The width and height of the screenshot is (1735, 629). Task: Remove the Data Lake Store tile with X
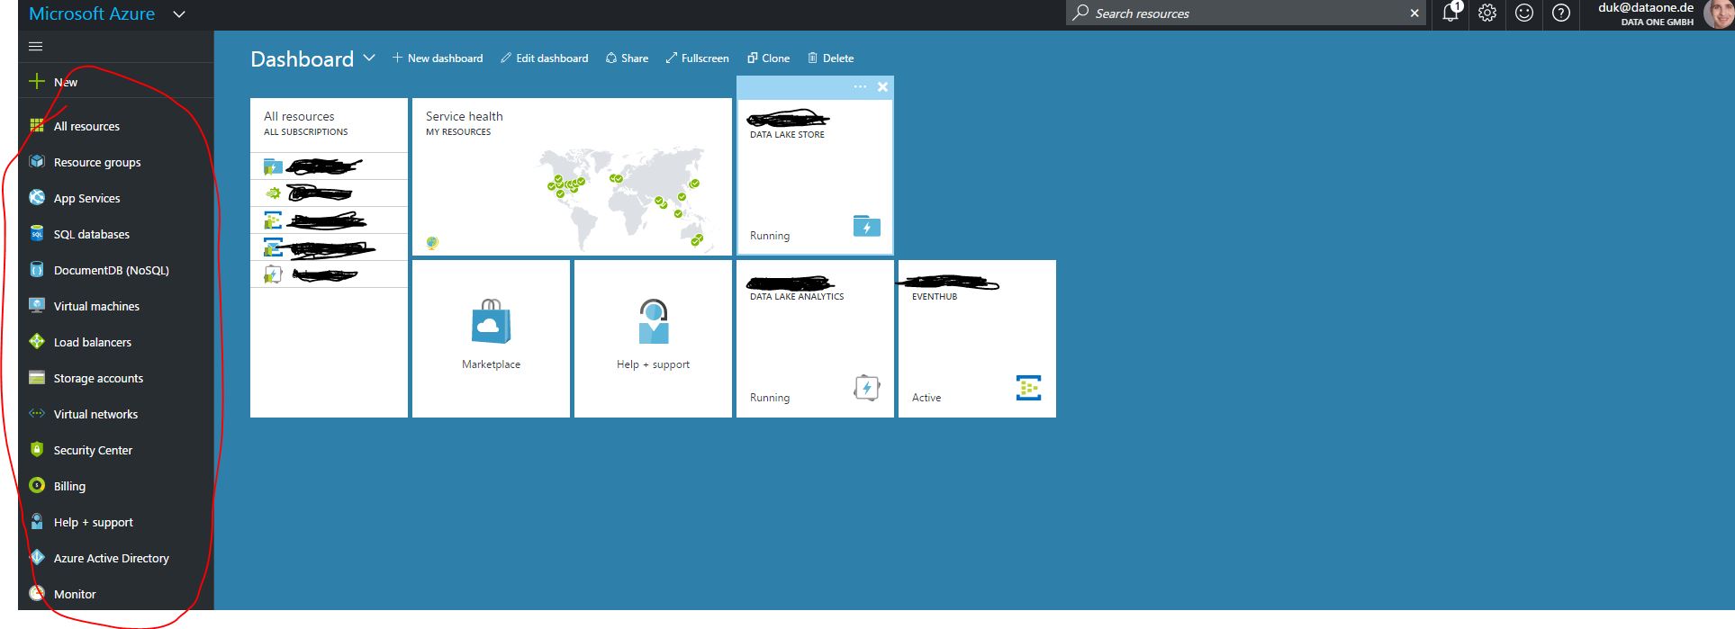(882, 87)
